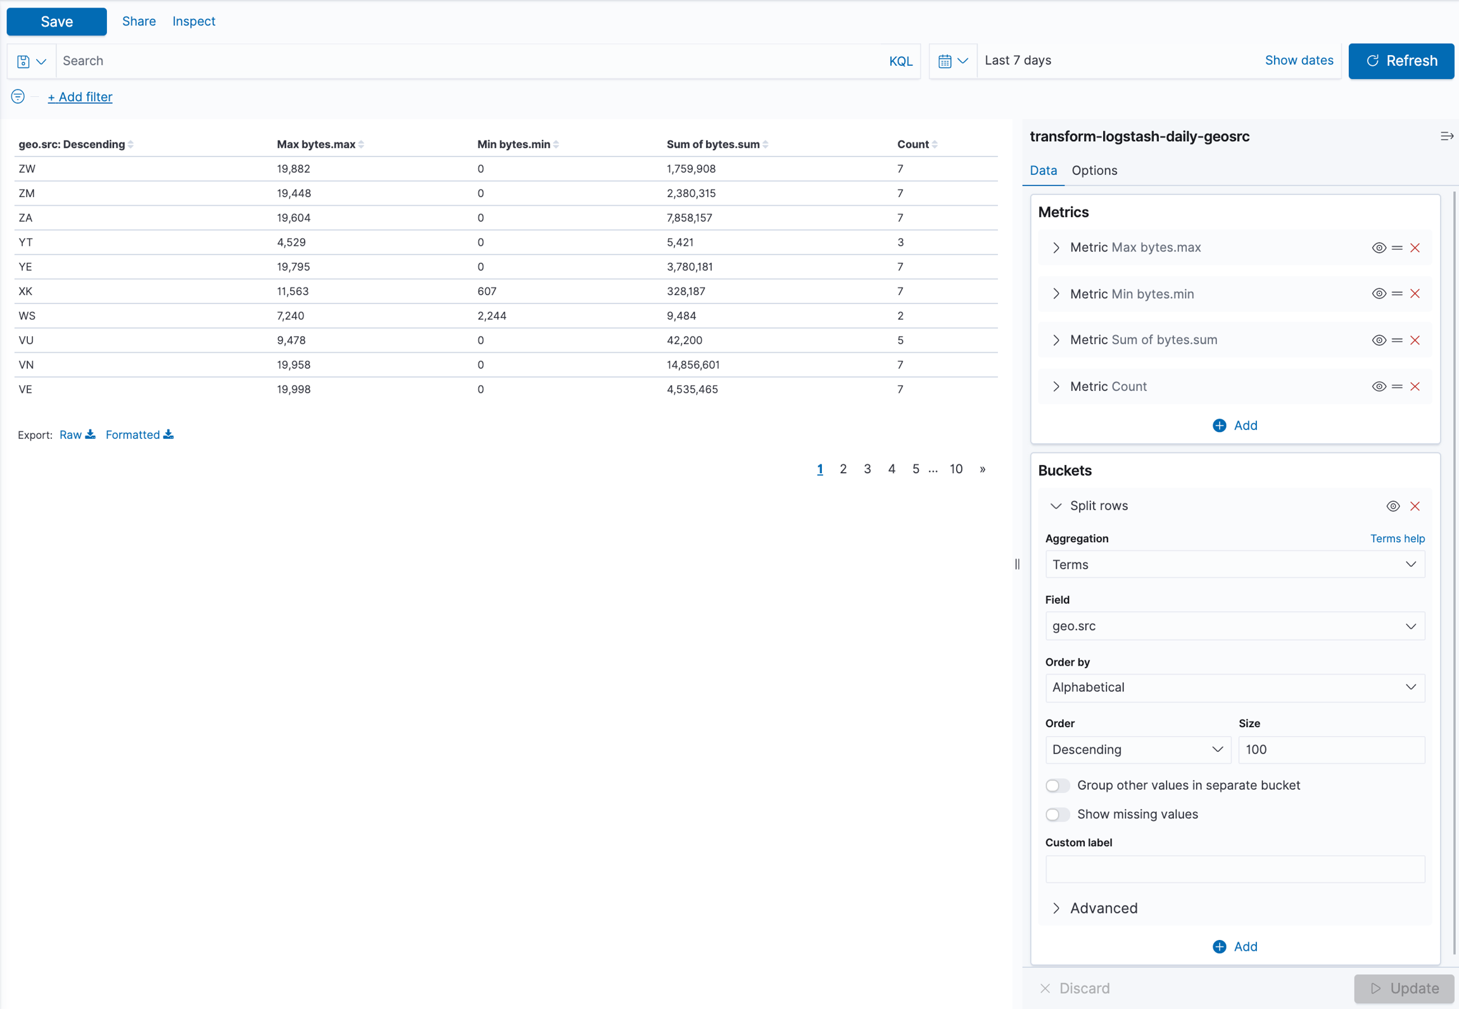Click the Refresh button
The width and height of the screenshot is (1459, 1009).
coord(1401,61)
